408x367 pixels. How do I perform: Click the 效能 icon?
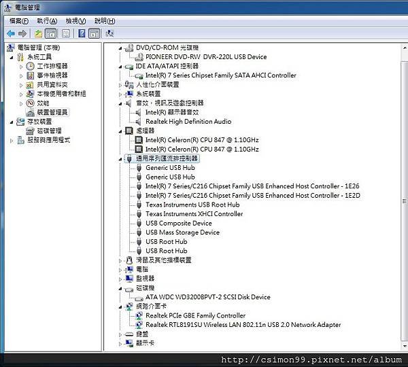click(30, 103)
